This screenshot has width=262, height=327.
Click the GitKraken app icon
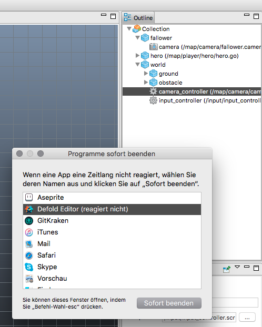point(29,221)
